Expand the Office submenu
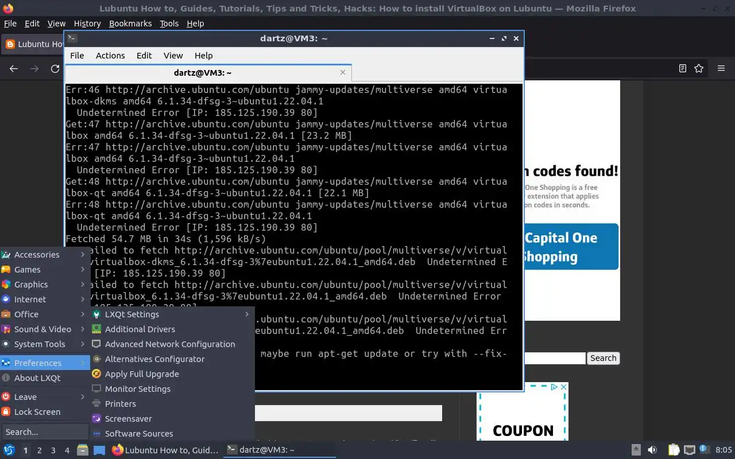Screen dimensions: 735x459 click(44, 314)
